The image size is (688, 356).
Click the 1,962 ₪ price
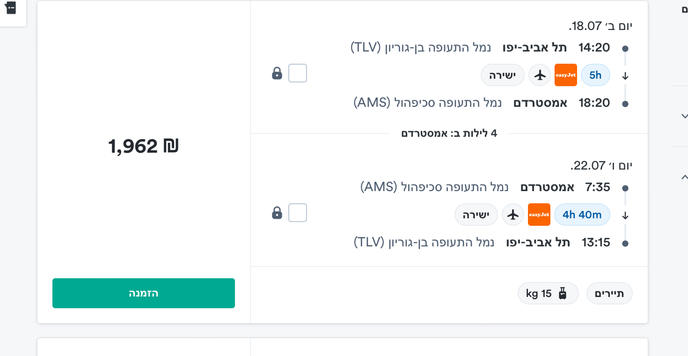(x=144, y=146)
